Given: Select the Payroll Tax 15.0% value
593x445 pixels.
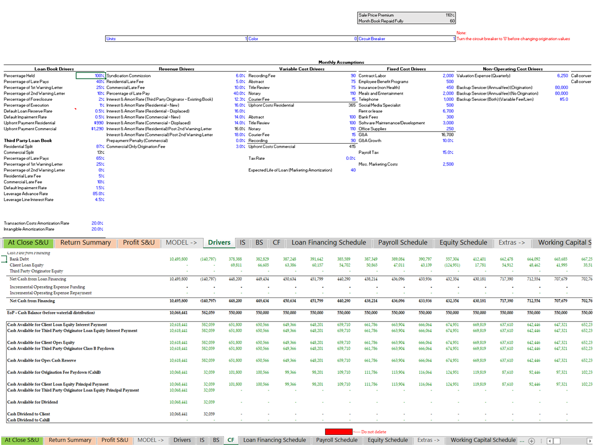Looking at the screenshot, I should [x=448, y=153].
